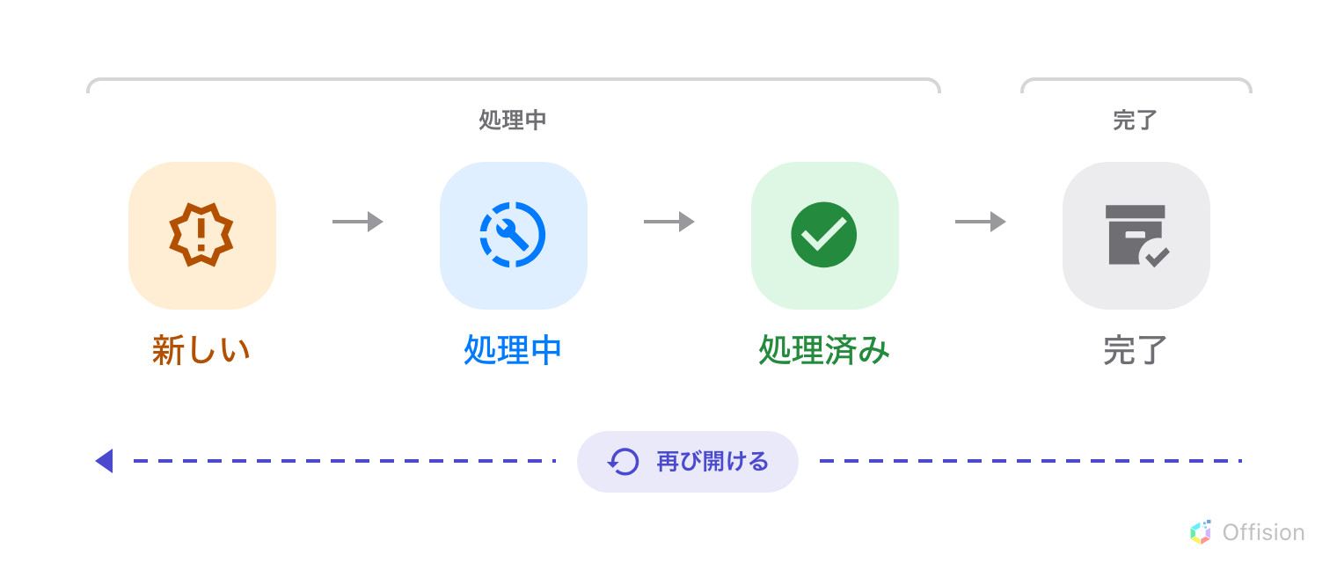1337x570 pixels.
Task: Click the orange alert badge icon
Action: (x=201, y=236)
